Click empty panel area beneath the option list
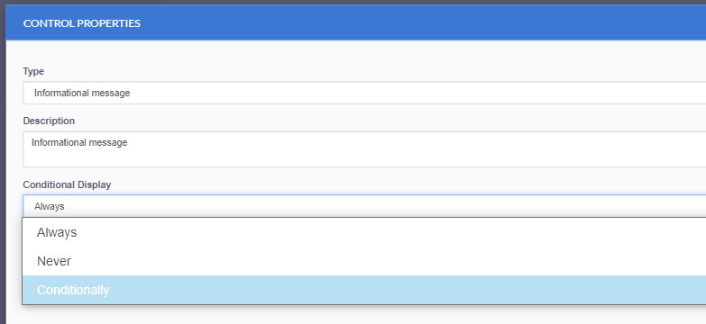Viewport: 706px width, 324px height. (x=360, y=315)
